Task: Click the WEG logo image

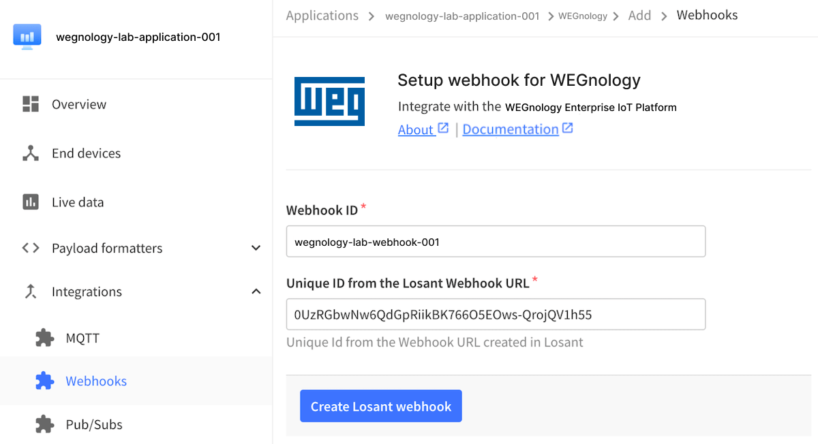Action: [329, 101]
